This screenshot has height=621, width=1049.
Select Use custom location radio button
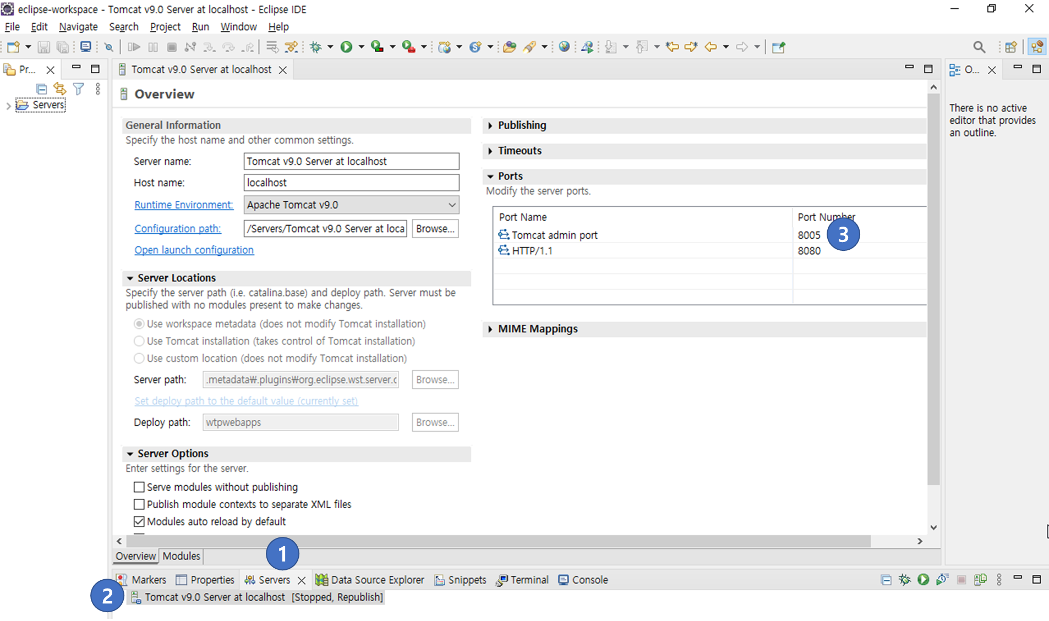(139, 358)
